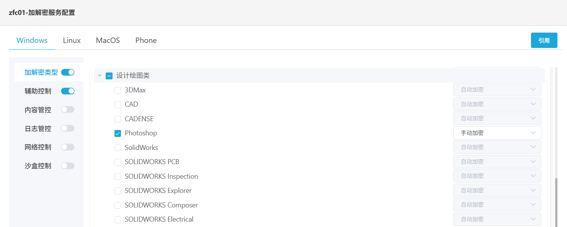
Task: Disable the 辅助控制 switch
Action: click(68, 91)
